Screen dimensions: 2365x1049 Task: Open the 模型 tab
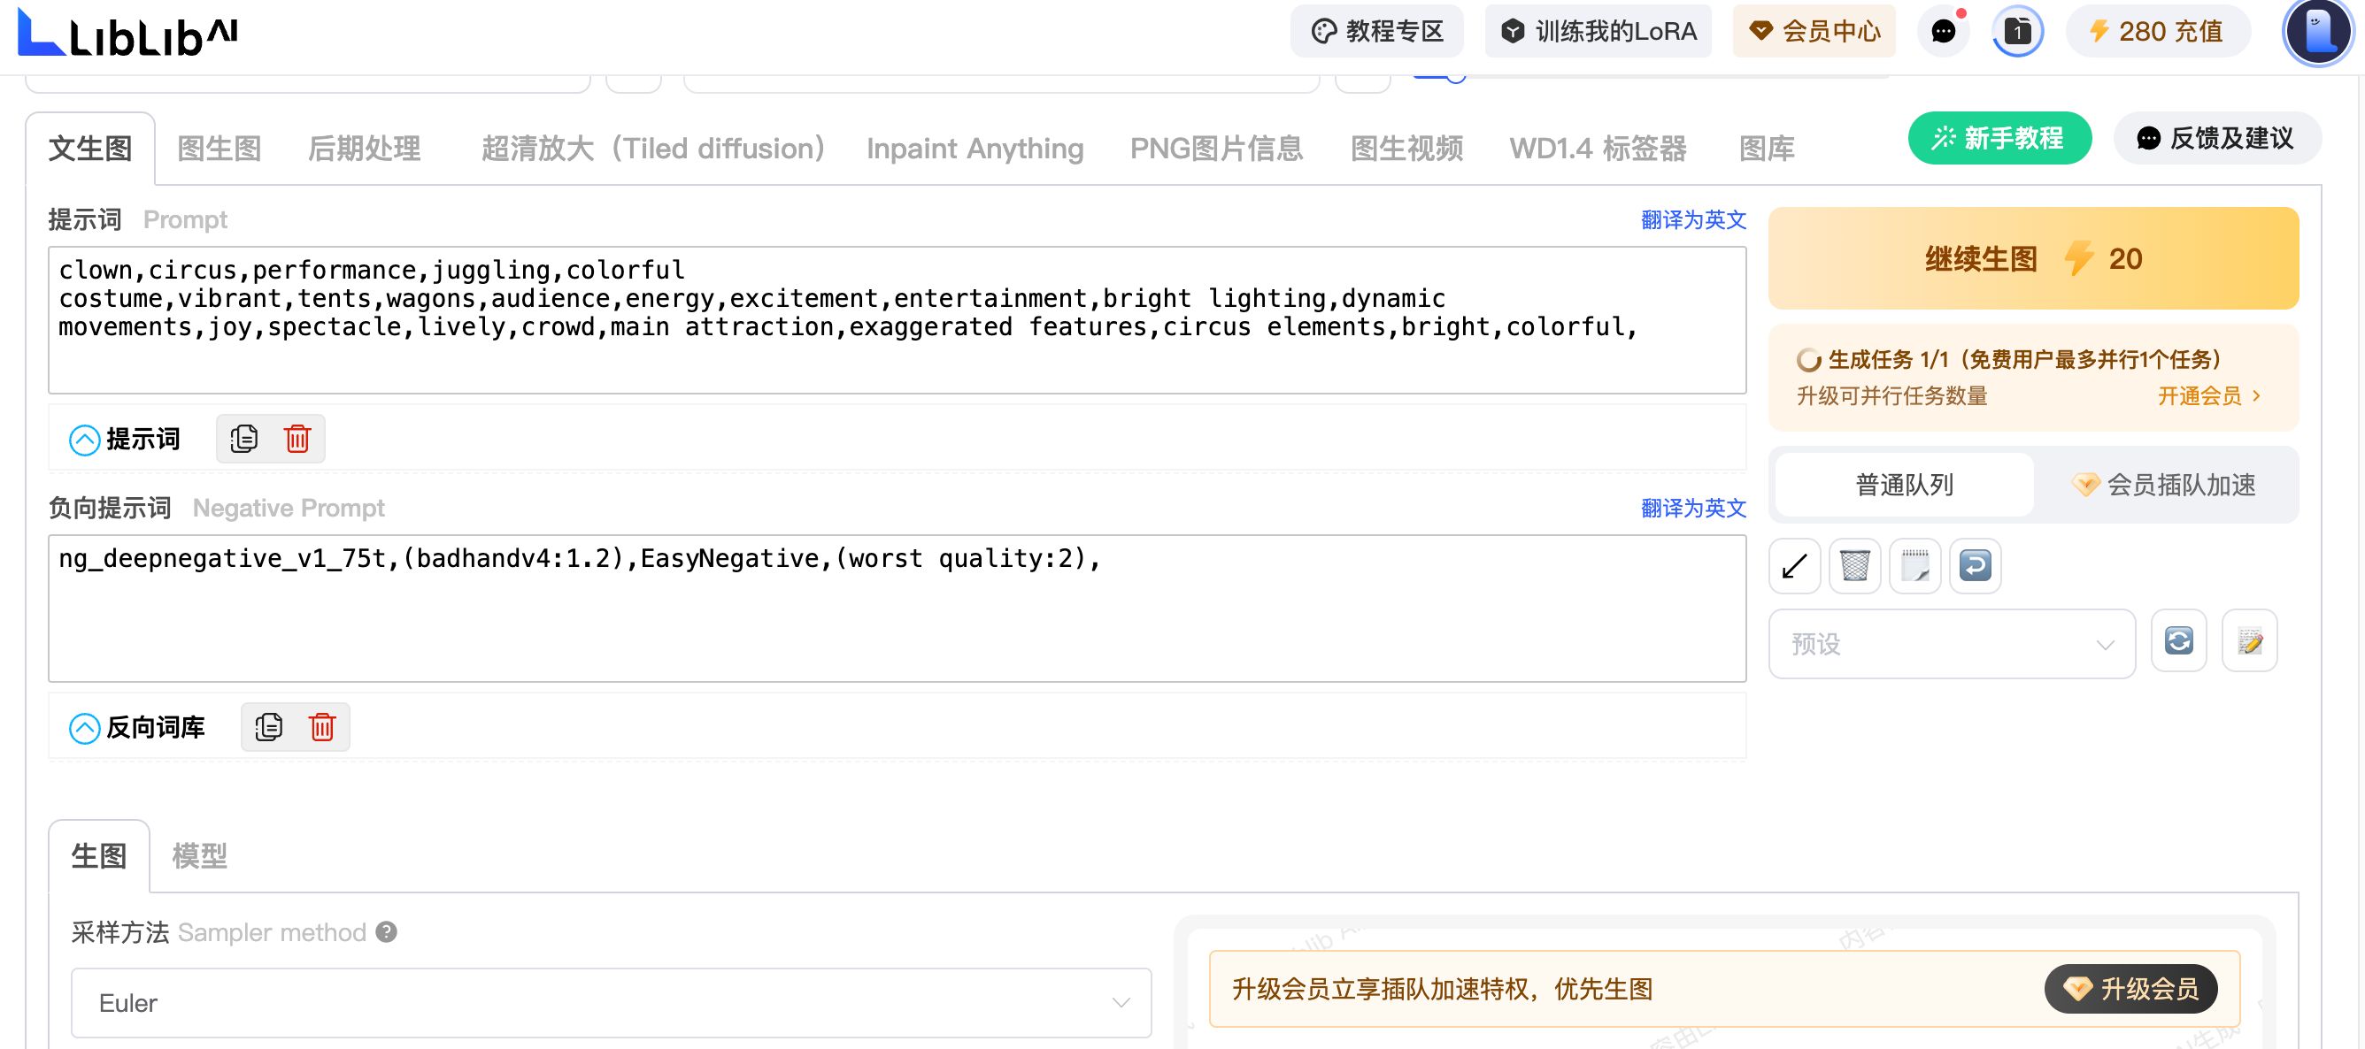[199, 856]
